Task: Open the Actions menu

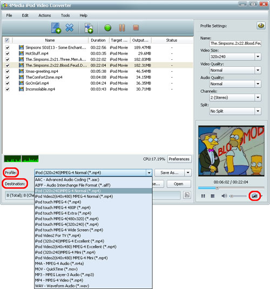Action: [x=45, y=16]
